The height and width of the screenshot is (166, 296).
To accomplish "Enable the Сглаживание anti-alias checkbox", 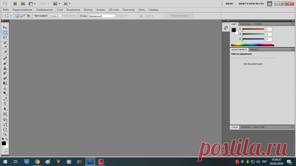I will (x=60, y=16).
